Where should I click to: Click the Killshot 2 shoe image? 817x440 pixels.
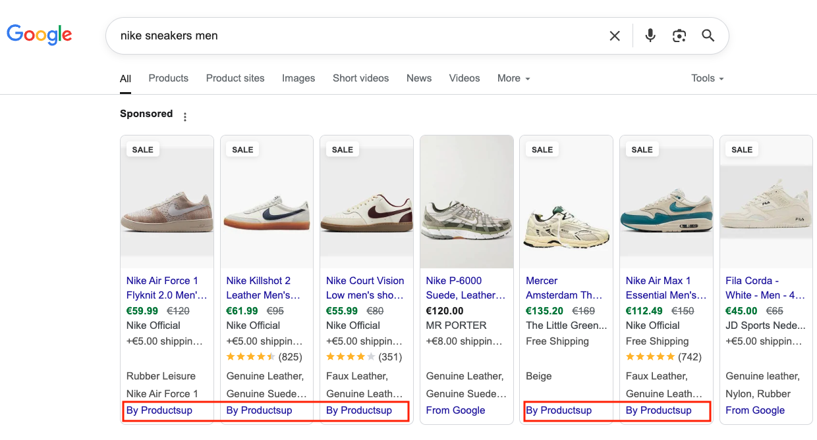pyautogui.click(x=267, y=202)
